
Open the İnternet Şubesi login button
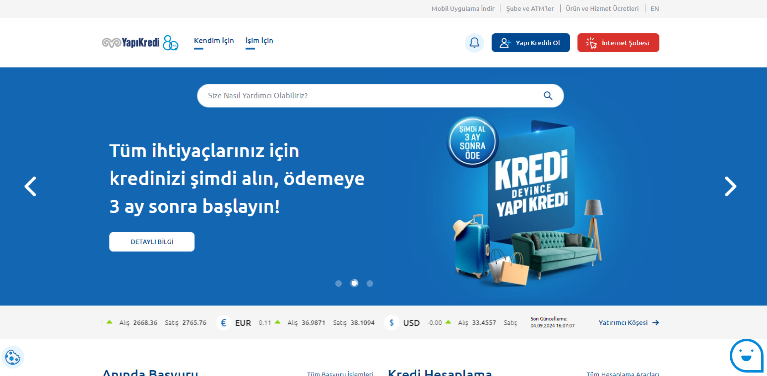618,43
